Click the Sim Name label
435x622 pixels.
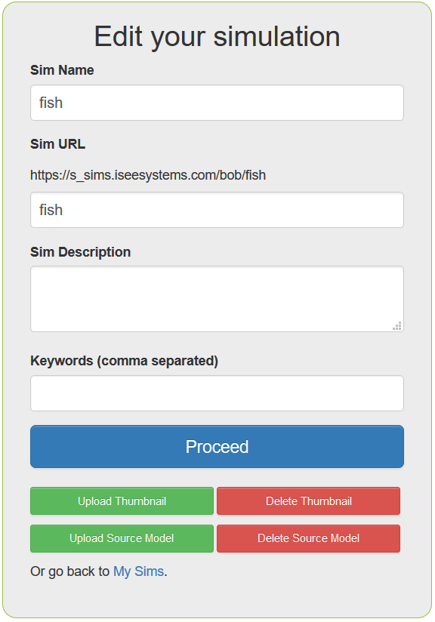point(63,69)
